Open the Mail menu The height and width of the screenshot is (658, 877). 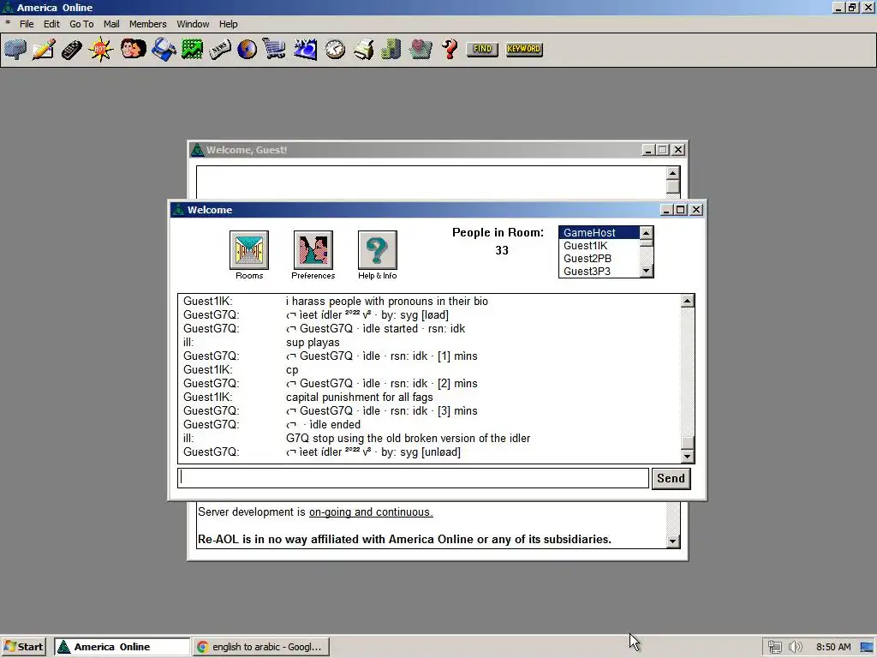coord(111,24)
